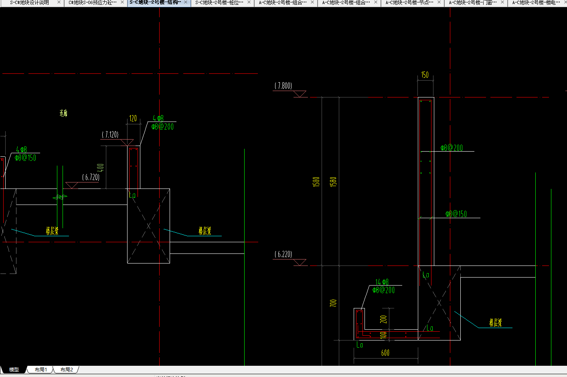Switch to the 布局1 layout tab
The height and width of the screenshot is (377, 567).
[41, 369]
